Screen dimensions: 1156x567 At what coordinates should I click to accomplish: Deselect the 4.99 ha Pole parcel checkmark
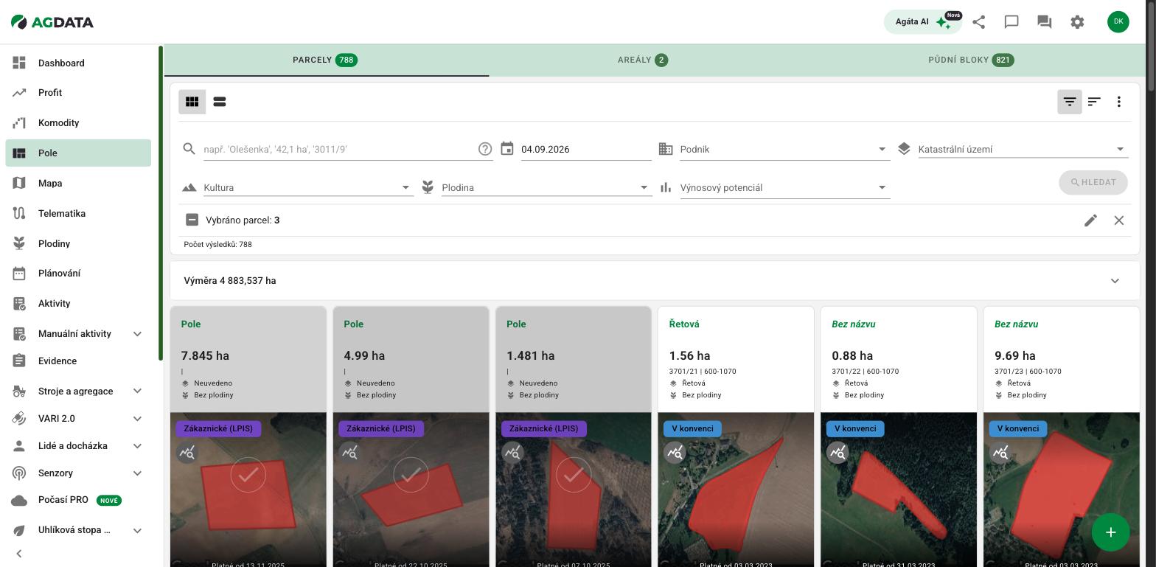[411, 476]
